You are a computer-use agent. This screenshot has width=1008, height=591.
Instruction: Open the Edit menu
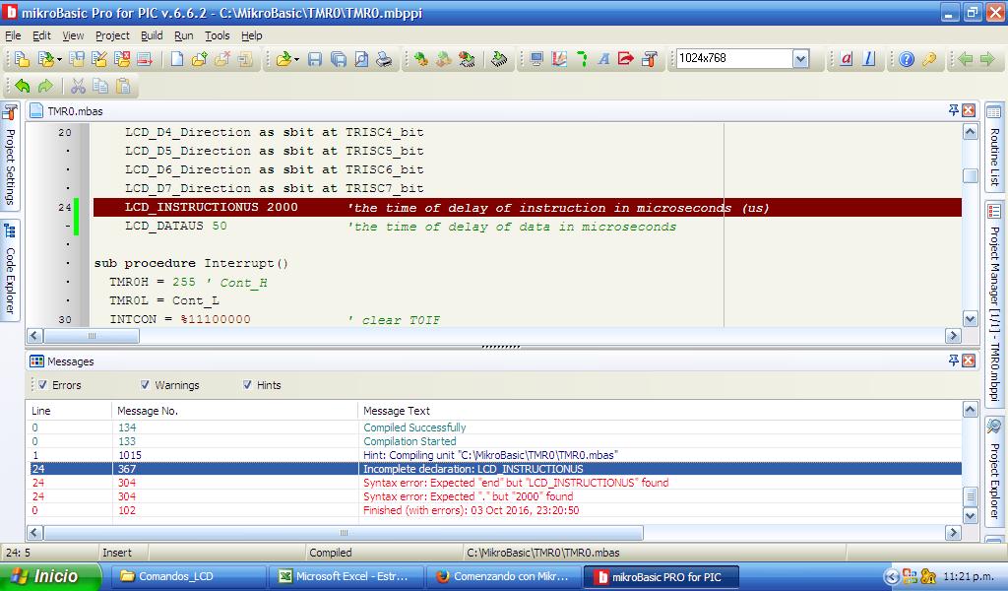tap(41, 35)
